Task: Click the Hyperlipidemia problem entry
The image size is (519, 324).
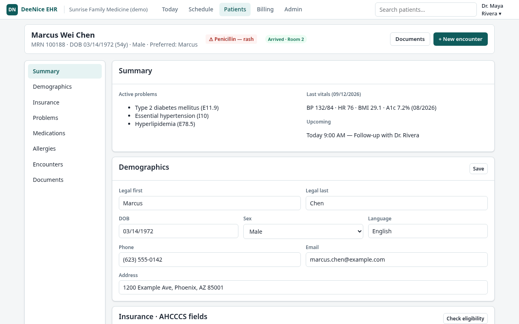Action: [x=165, y=124]
